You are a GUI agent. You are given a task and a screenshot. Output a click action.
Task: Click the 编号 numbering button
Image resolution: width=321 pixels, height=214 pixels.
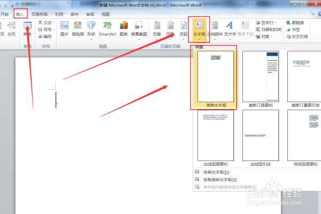tap(45, 36)
